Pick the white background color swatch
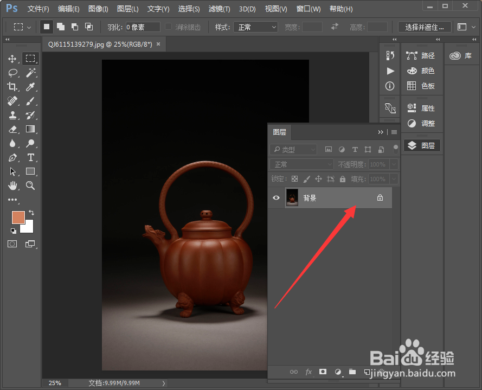482x390 pixels. tap(29, 227)
